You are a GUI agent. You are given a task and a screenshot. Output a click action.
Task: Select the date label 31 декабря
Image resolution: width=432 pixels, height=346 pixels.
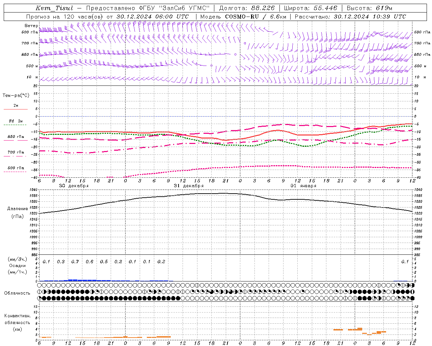(189, 186)
